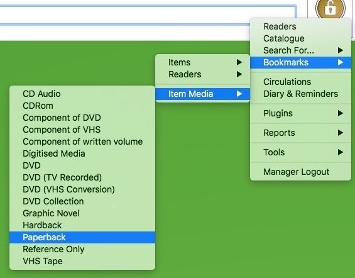Open the Readers menu entry at top

tap(300, 26)
